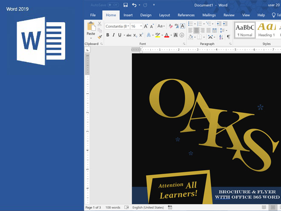Click the Undo arrow icon
The image size is (281, 211).
135,5
